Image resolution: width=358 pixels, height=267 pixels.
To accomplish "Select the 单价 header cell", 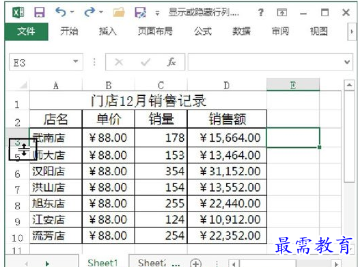I will (x=109, y=119).
